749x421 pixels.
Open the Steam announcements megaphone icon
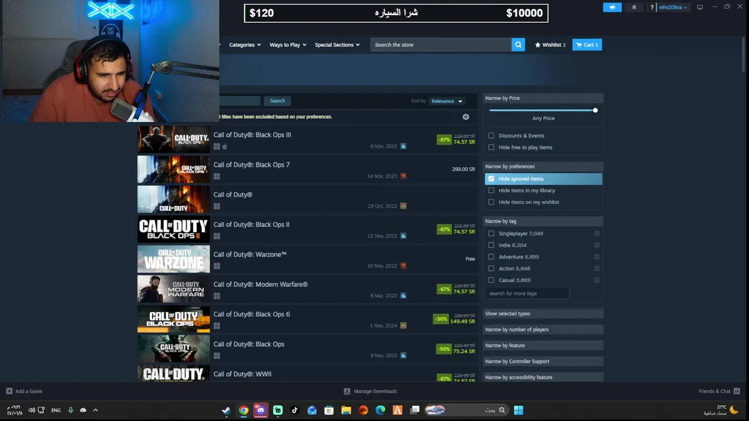point(612,7)
